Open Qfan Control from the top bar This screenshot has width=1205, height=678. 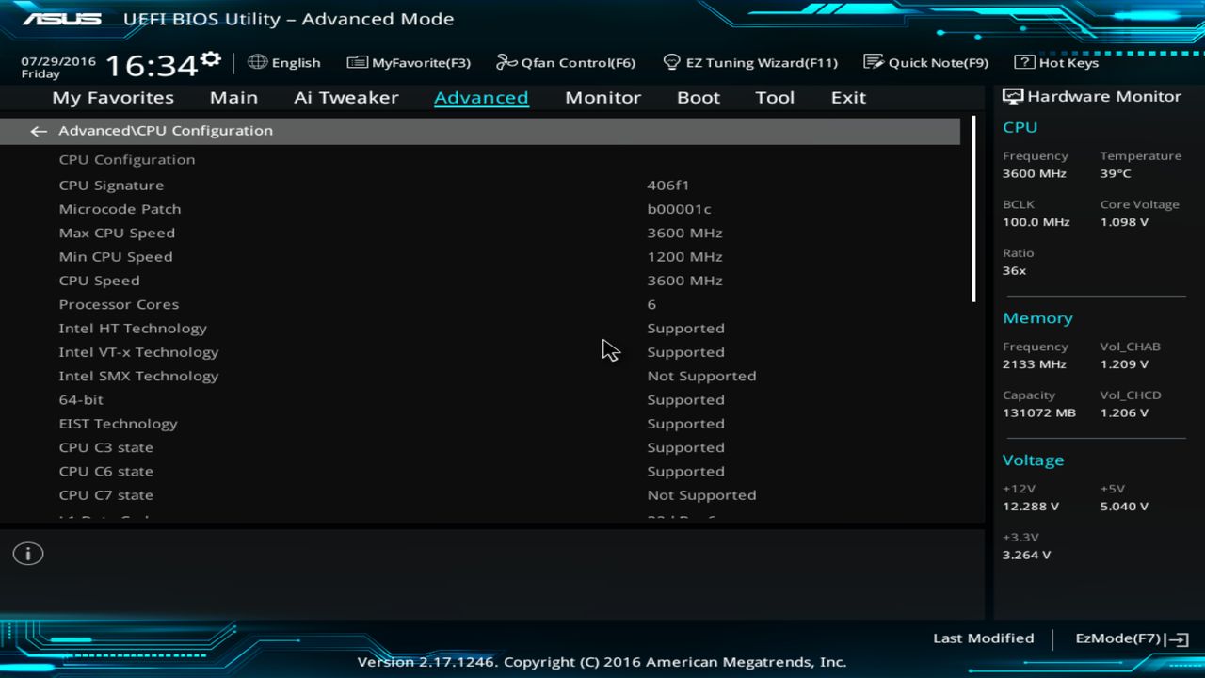(566, 62)
